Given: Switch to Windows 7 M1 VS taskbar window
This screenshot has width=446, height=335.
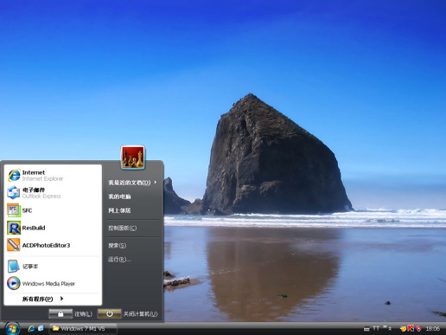Looking at the screenshot, I should [x=83, y=329].
